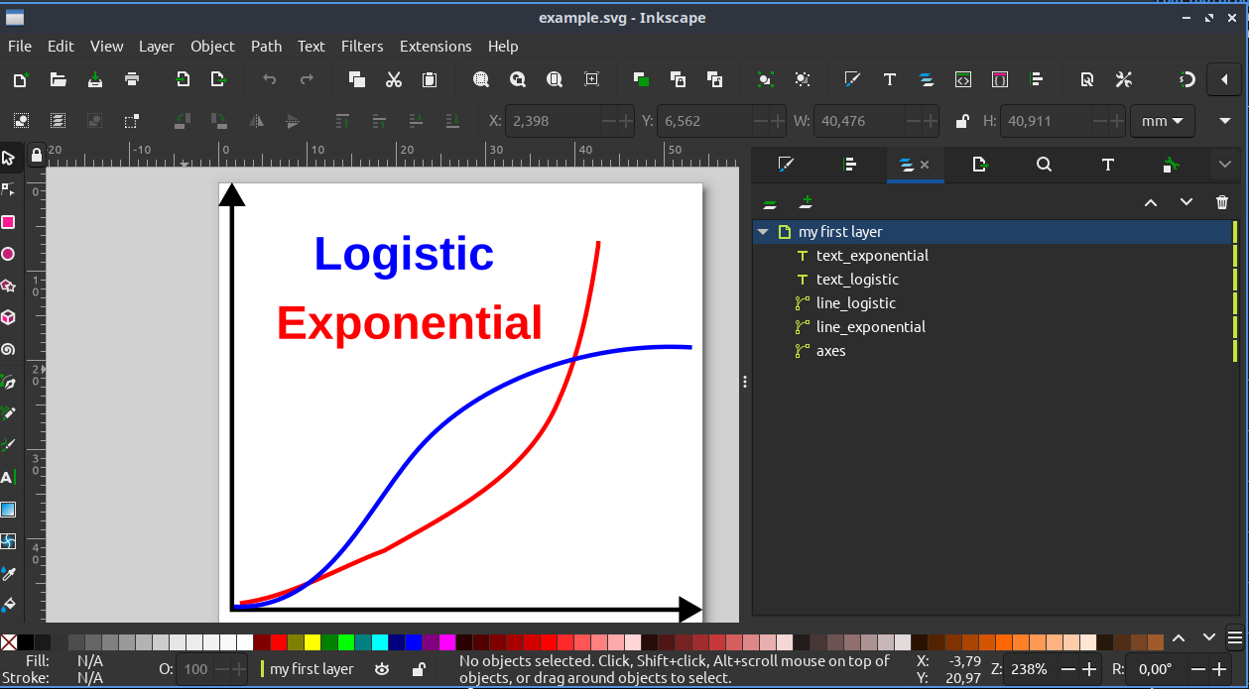Click the zoom percentage input field
The height and width of the screenshot is (689, 1249).
point(1030,669)
